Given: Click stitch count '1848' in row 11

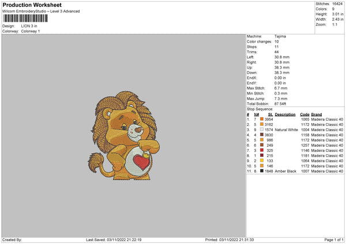Looking at the screenshot, I should pos(269,171).
